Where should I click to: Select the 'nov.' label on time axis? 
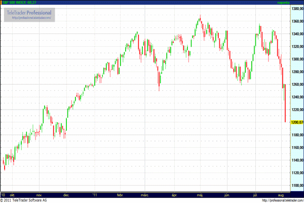tap(39, 194)
